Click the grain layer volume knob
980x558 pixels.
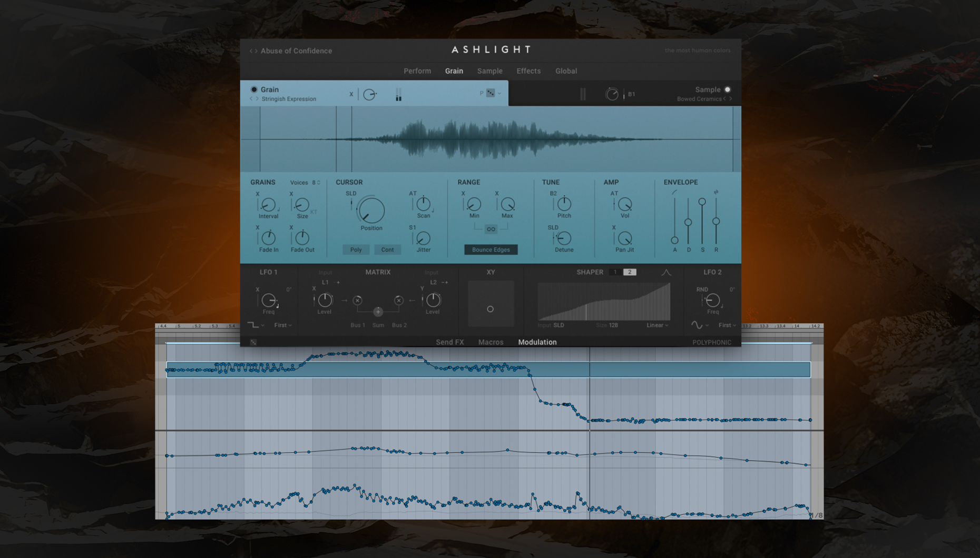[x=369, y=94]
